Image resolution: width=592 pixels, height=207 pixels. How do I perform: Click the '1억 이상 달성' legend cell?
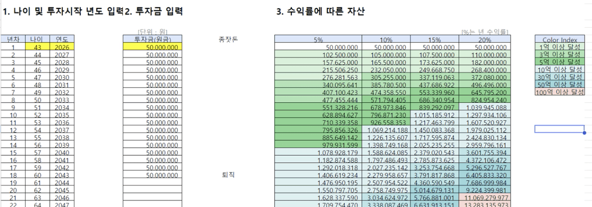point(560,47)
